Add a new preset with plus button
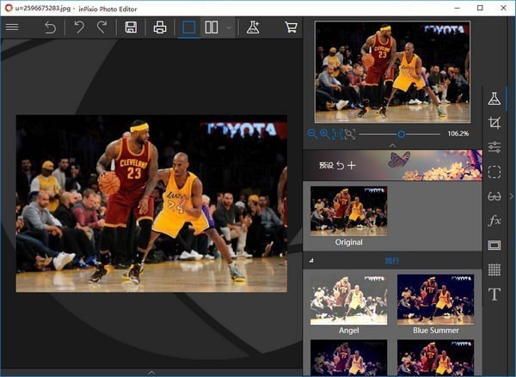Image resolution: width=516 pixels, height=377 pixels. [x=352, y=165]
